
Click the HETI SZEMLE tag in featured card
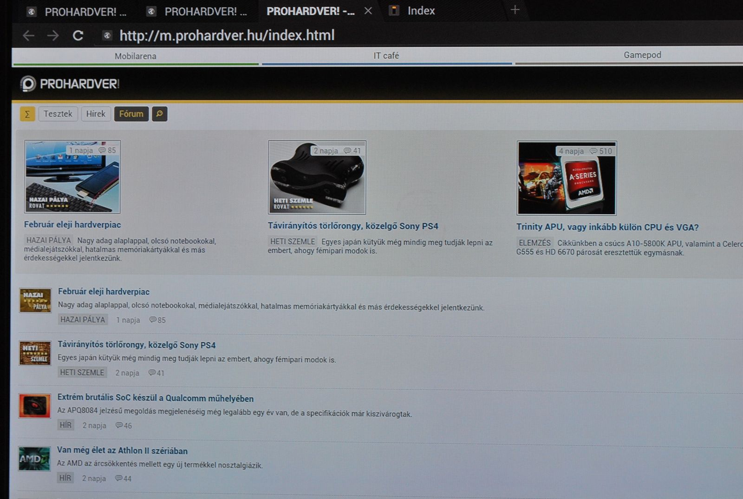[293, 242]
